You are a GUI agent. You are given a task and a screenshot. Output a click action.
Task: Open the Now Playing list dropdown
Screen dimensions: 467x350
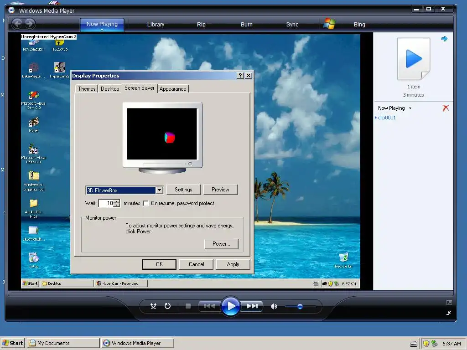point(410,108)
